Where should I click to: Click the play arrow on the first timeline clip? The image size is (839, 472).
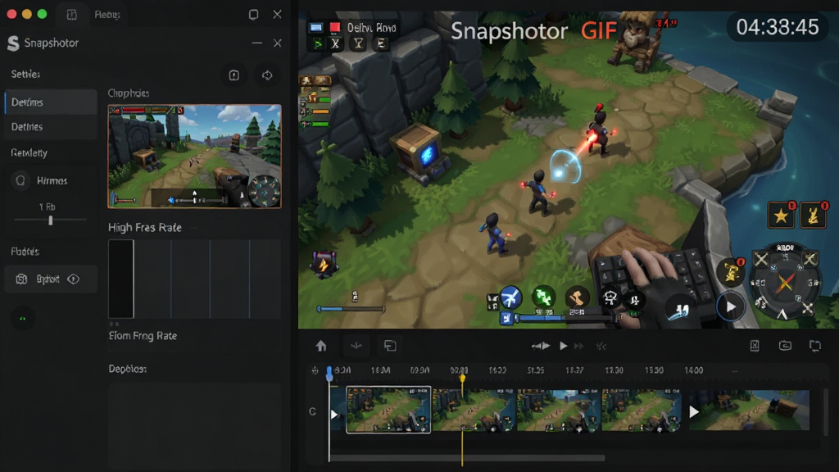coord(334,414)
